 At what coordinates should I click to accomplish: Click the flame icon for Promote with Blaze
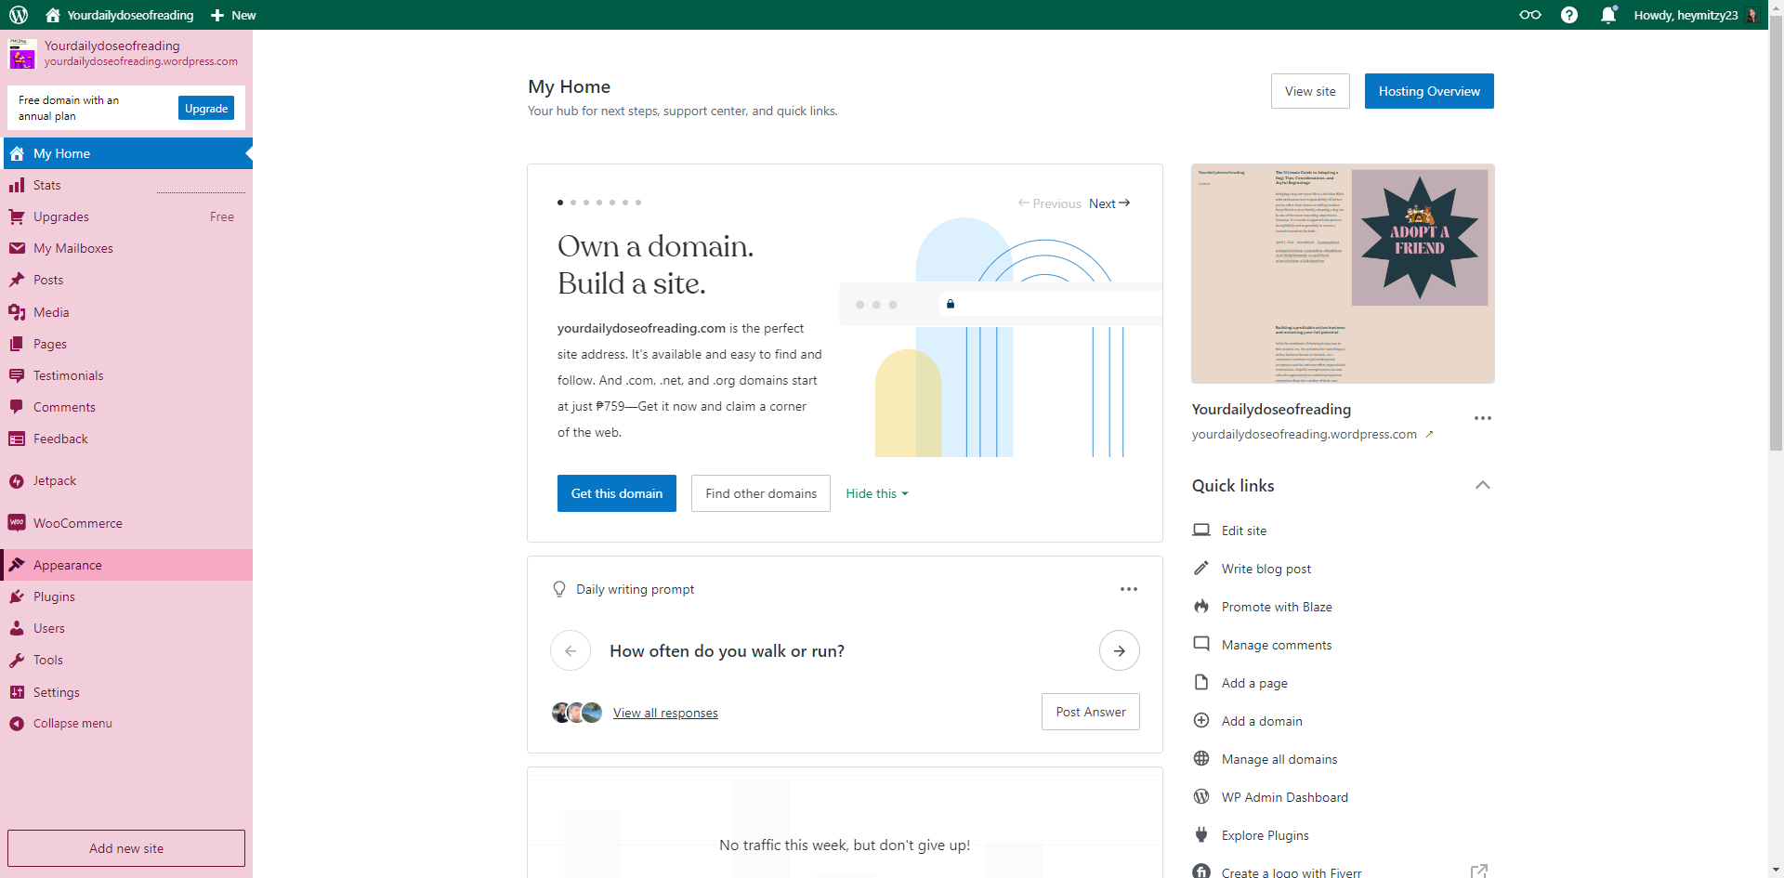[x=1201, y=607]
